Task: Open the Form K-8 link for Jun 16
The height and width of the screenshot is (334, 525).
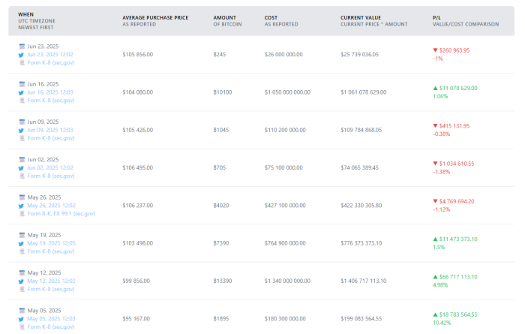Action: pos(51,101)
